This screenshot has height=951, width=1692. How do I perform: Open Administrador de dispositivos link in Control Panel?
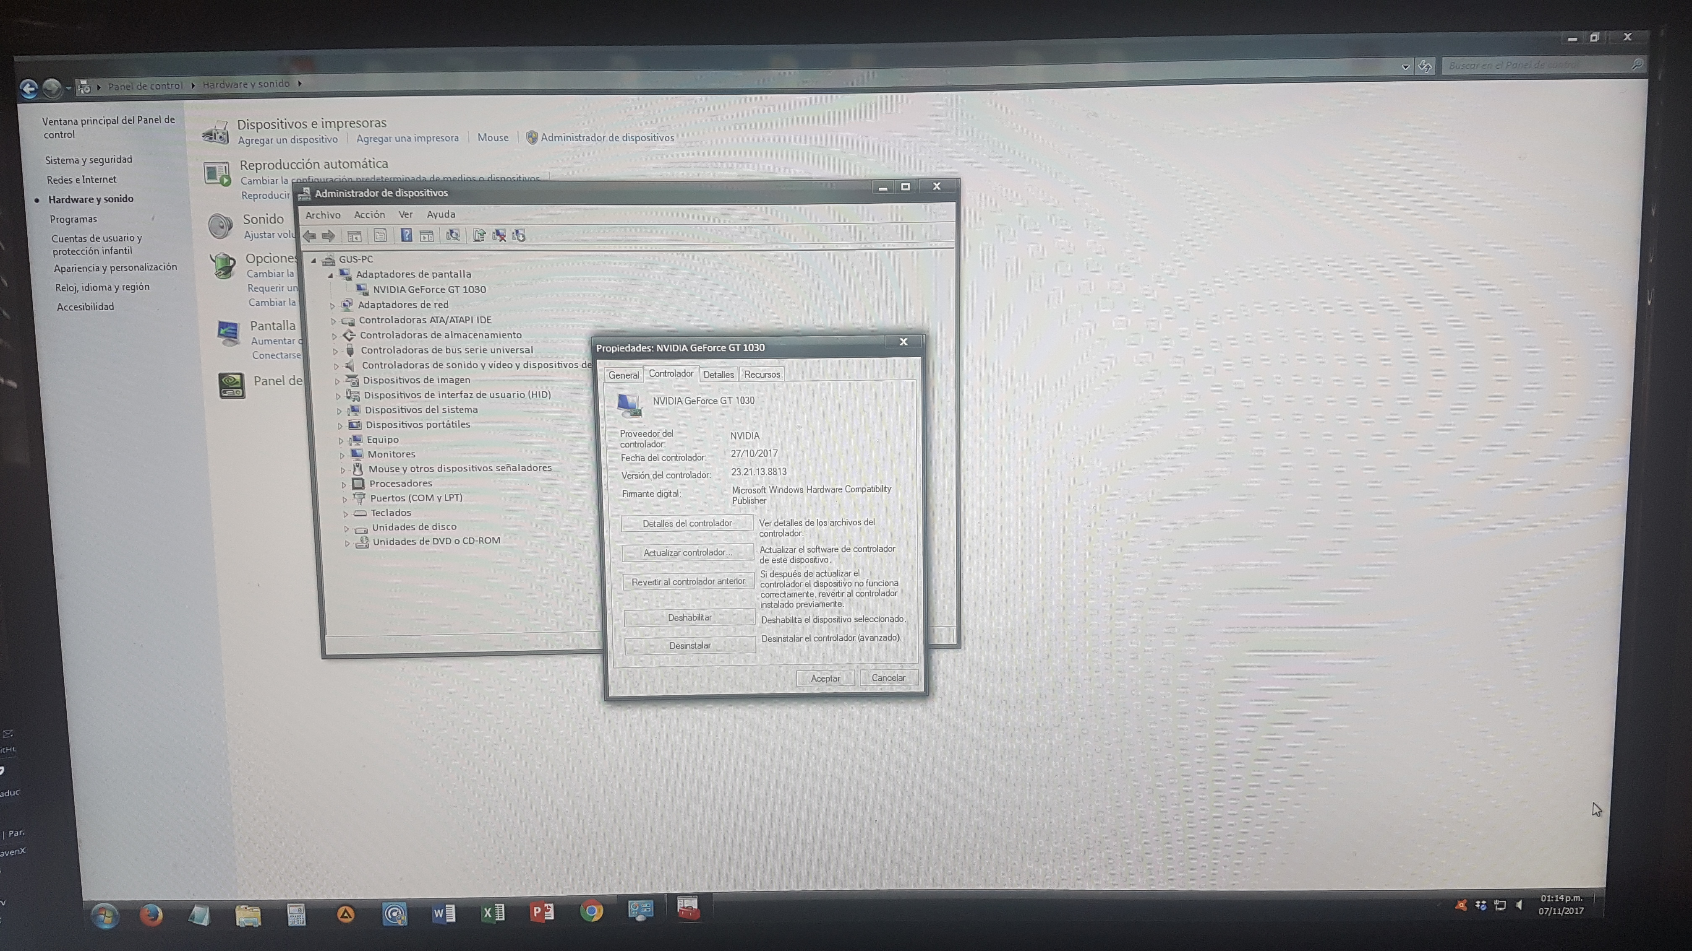click(608, 138)
